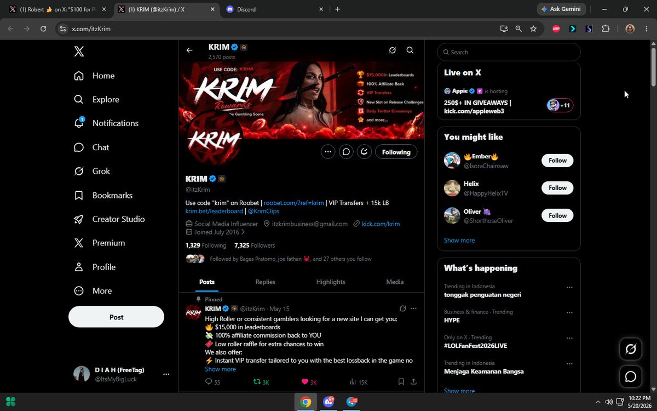Like the pinned KRIM post
Screen dimensions: 657x411
pos(309,382)
